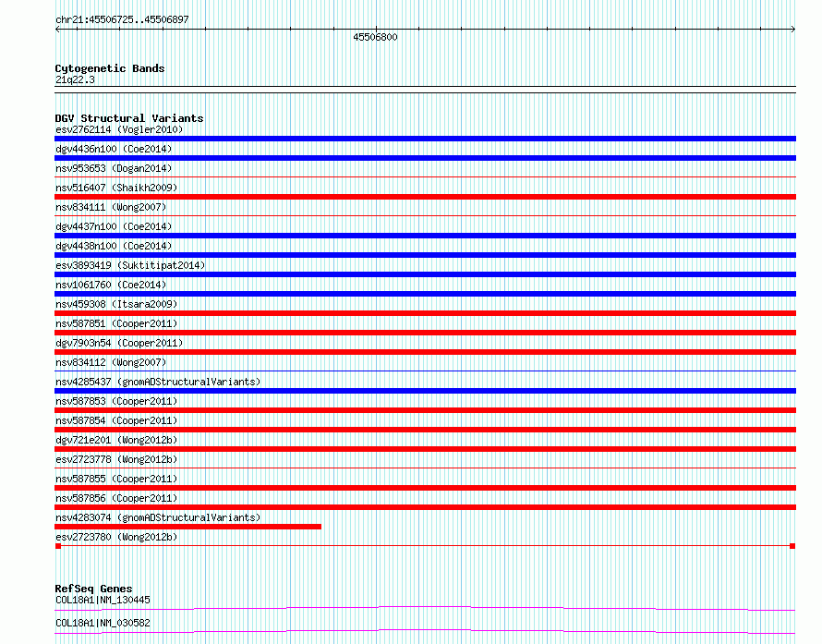Viewport: 822px width, 644px height.
Task: Select the Cytogenetic Bands track title
Action: pos(110,68)
